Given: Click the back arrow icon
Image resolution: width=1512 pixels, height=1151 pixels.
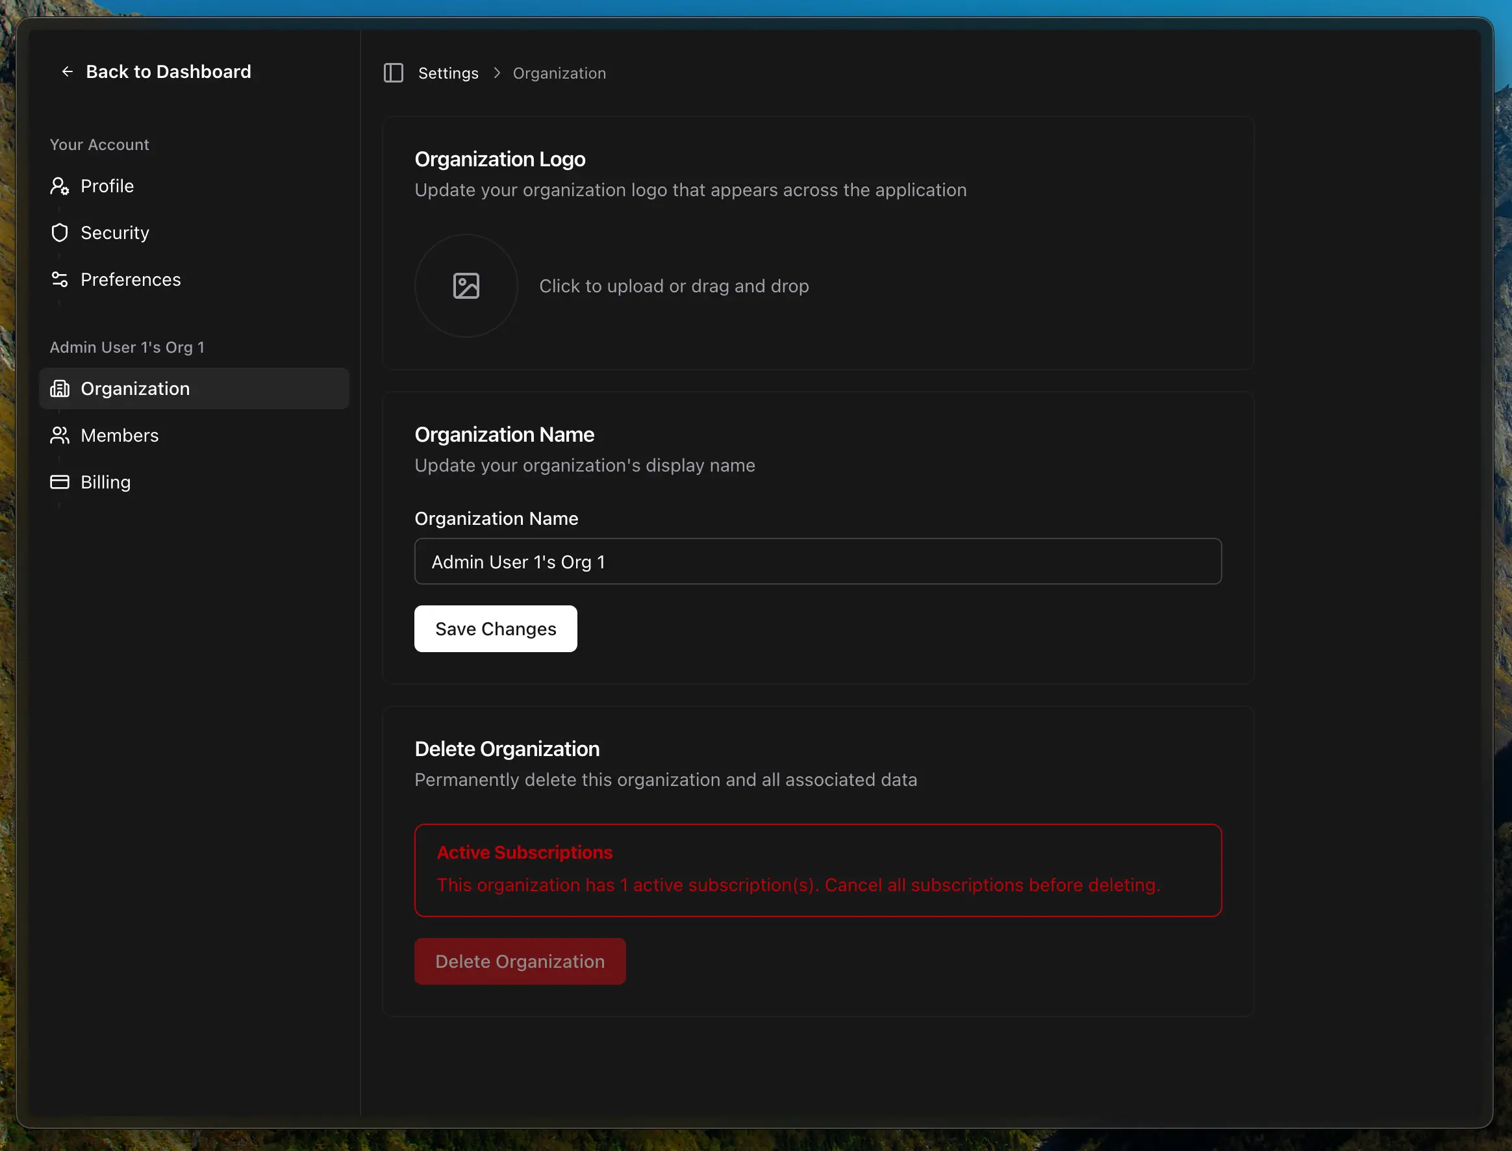Looking at the screenshot, I should click(x=67, y=71).
